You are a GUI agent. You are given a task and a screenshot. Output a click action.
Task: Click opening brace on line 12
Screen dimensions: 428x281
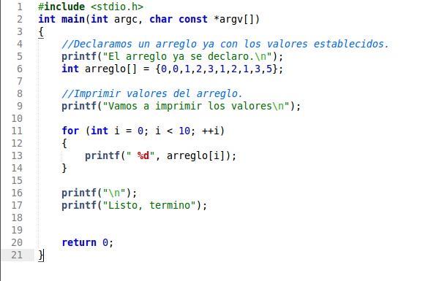pos(64,143)
